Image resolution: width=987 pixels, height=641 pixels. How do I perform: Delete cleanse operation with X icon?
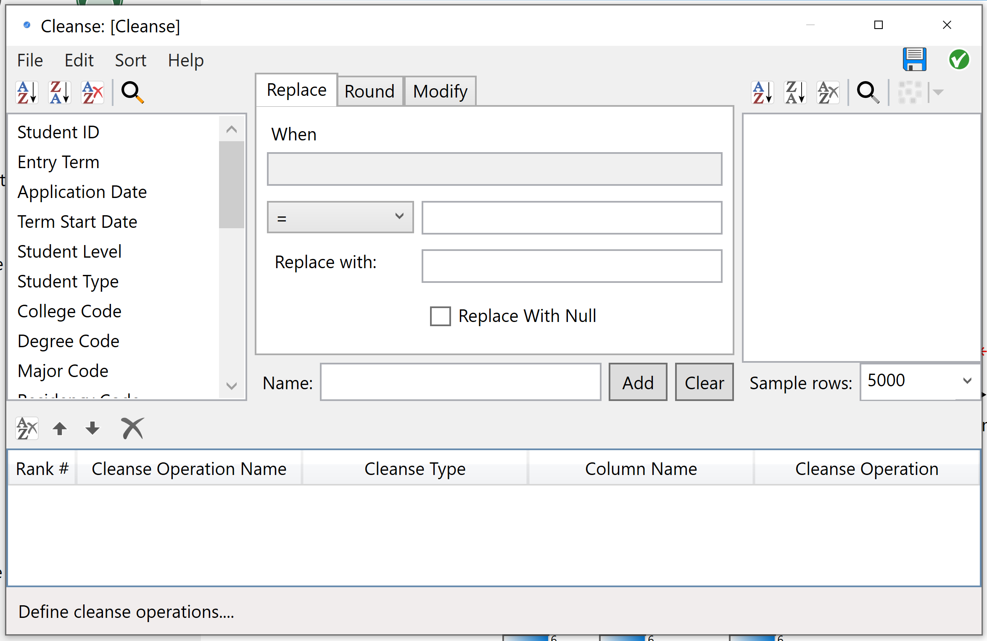[132, 428]
